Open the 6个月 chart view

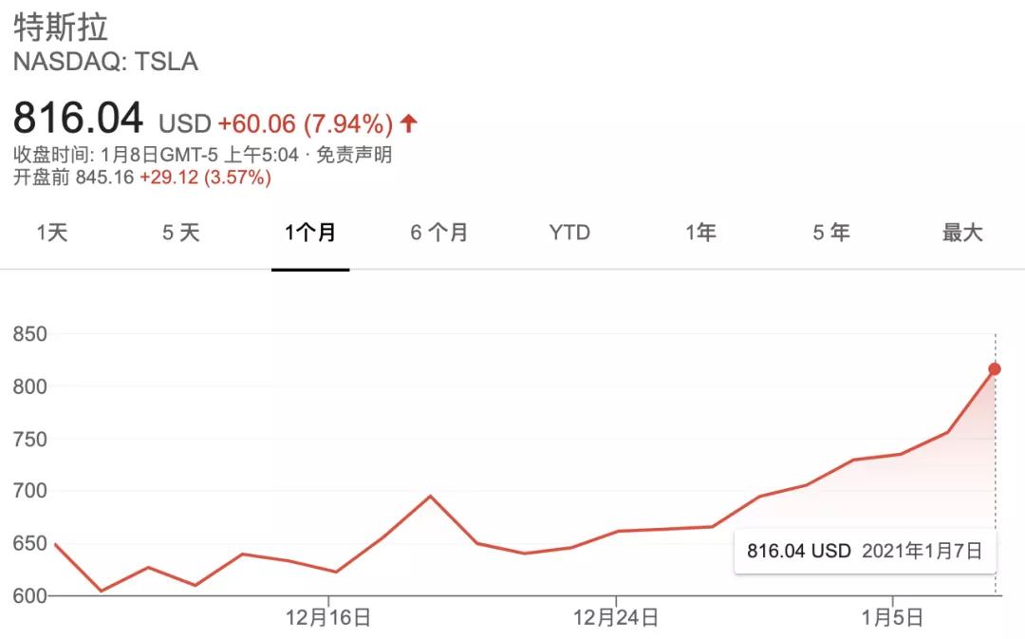click(x=438, y=232)
